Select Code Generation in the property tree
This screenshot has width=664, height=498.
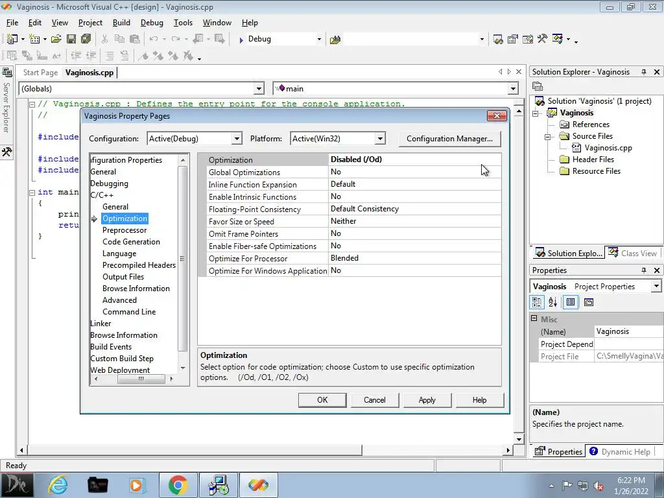(x=131, y=242)
